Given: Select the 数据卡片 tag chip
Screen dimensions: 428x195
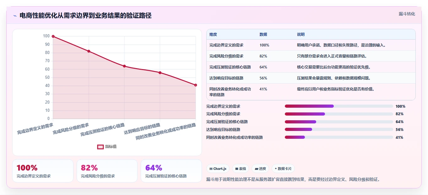Looking at the screenshot, I should 283,169.
